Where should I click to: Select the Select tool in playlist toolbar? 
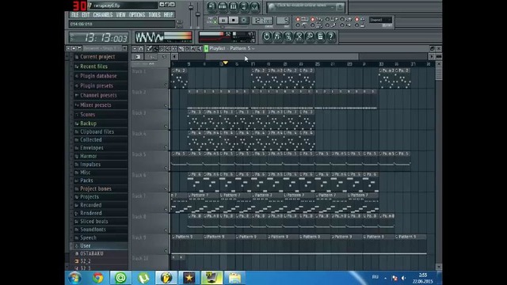coord(187,48)
